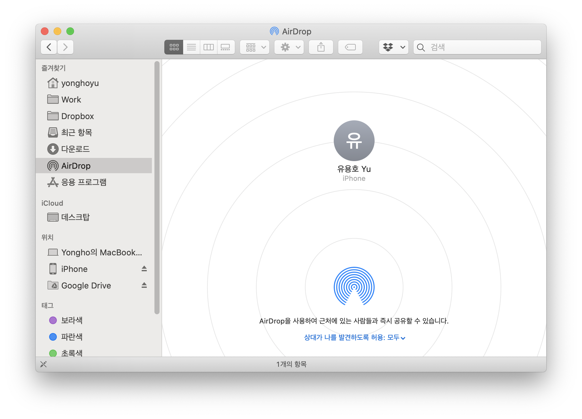
Task: Click into the 검색 search field
Action: click(477, 47)
